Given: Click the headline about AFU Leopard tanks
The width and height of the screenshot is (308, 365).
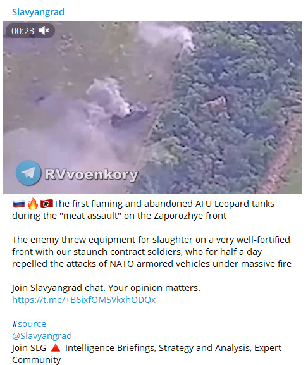Looking at the screenshot, I should pos(143,209).
